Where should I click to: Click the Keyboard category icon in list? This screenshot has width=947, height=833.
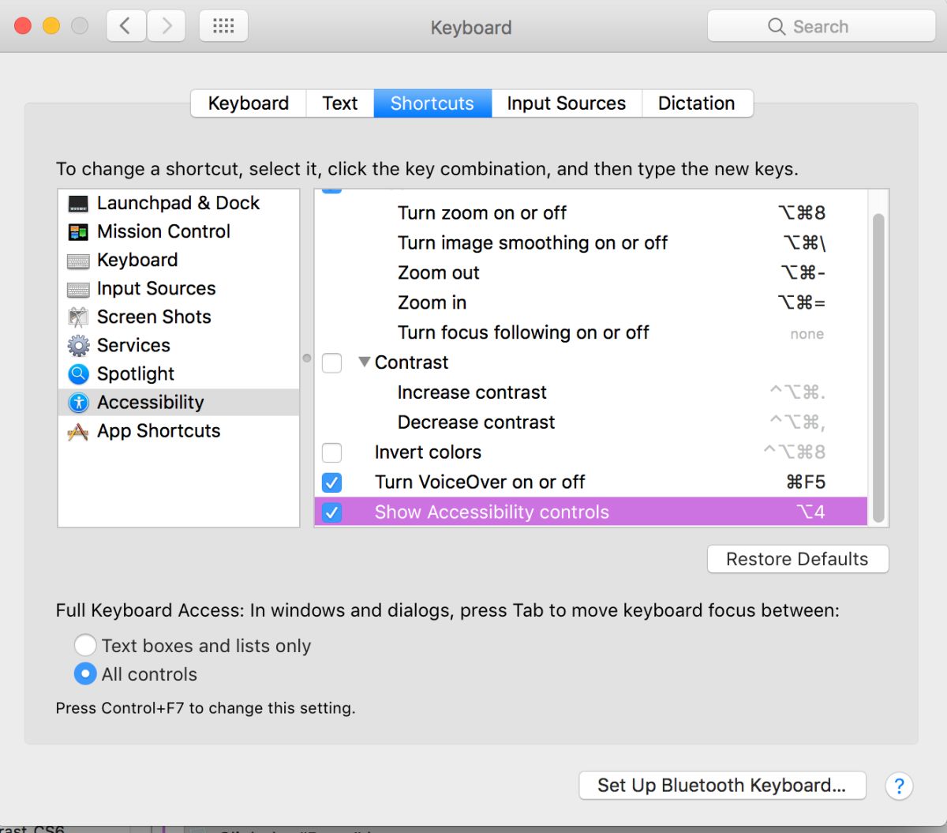[78, 261]
